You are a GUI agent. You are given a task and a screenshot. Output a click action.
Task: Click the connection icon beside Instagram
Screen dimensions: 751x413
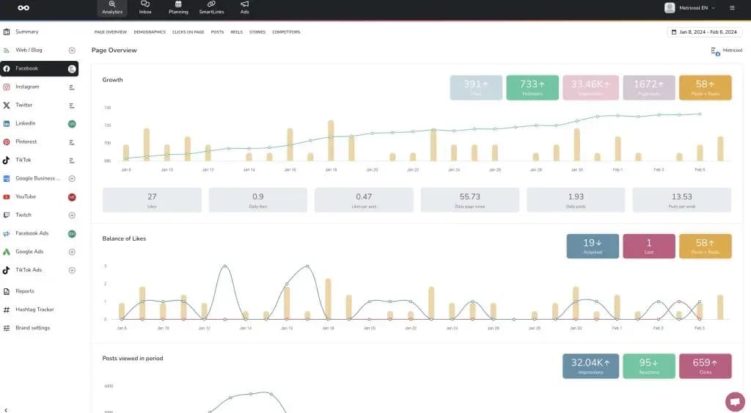(x=72, y=87)
